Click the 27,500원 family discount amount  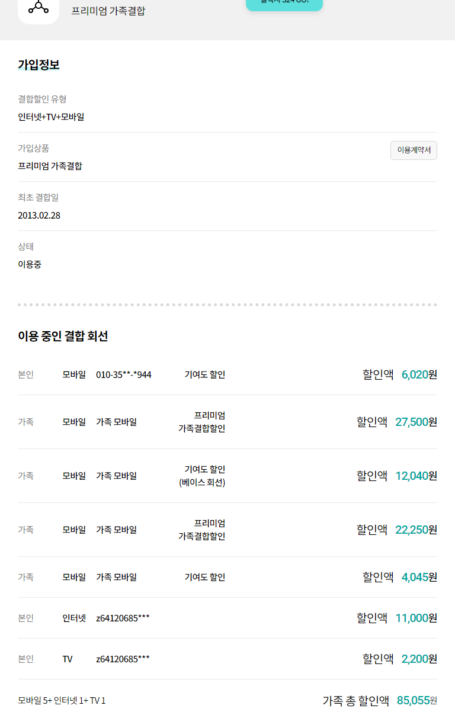coord(416,422)
